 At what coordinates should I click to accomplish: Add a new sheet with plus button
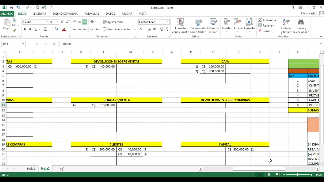62,169
